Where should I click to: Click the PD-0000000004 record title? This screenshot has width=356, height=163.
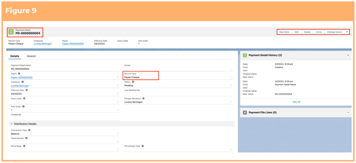[x=28, y=33]
